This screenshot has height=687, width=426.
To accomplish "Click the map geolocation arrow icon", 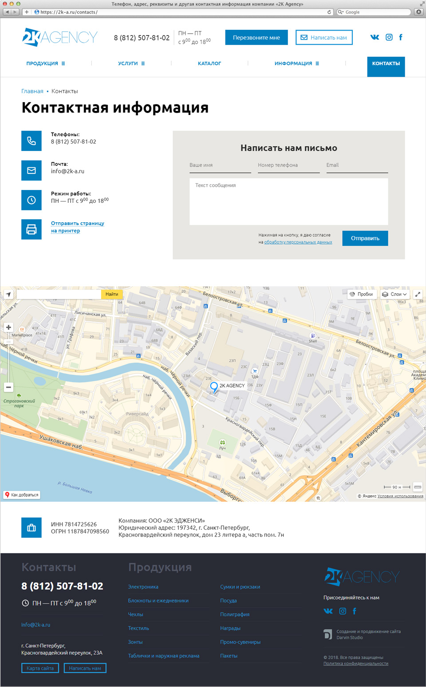I will [8, 294].
